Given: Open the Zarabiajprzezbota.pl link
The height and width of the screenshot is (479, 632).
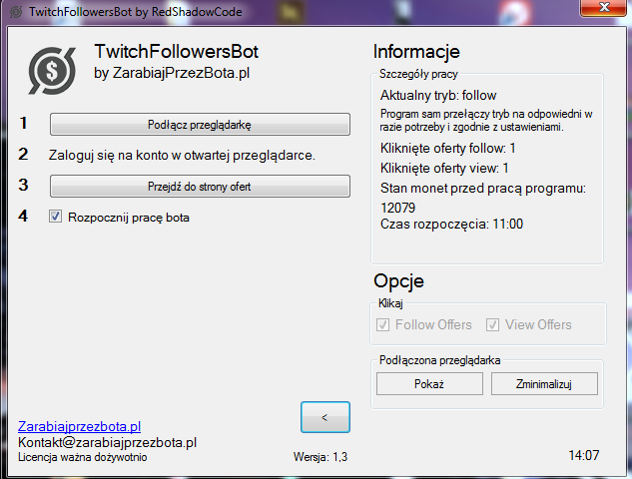Looking at the screenshot, I should (80, 426).
